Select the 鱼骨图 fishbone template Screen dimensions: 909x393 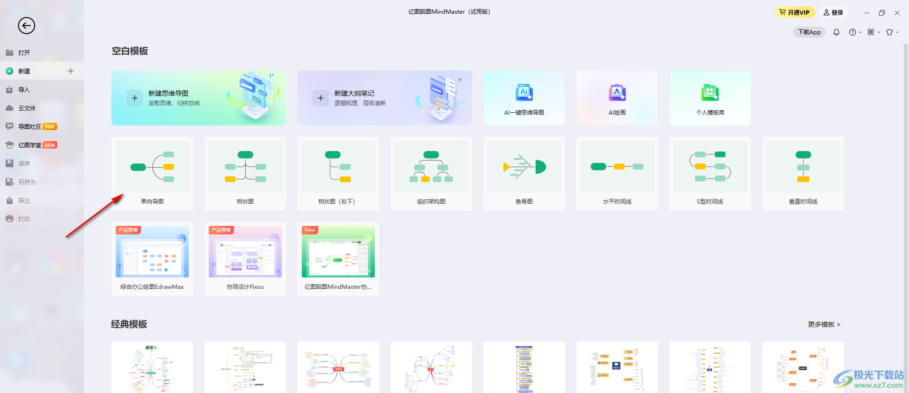tap(524, 174)
